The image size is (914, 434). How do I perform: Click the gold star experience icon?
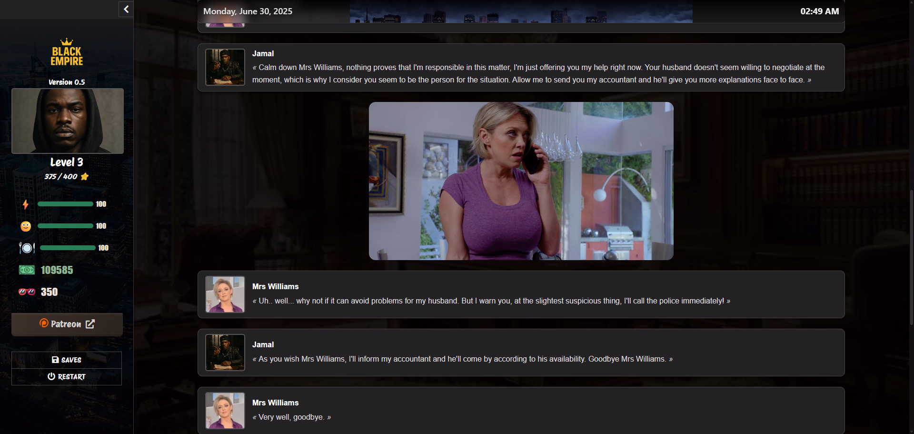pos(85,177)
